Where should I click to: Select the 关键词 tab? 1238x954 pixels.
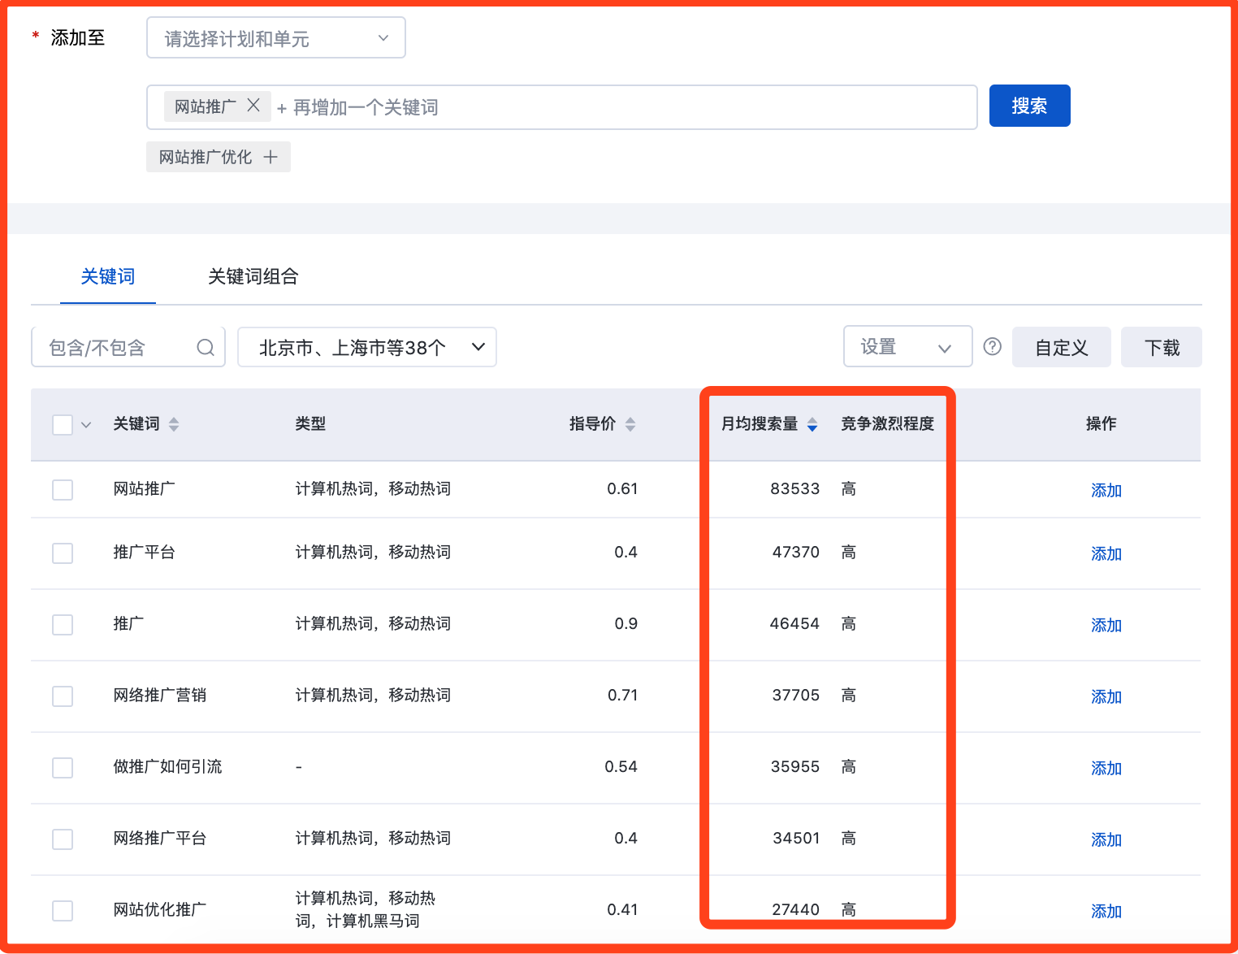click(x=108, y=277)
